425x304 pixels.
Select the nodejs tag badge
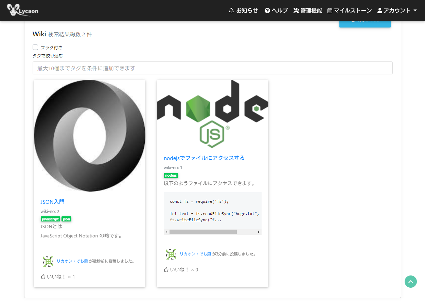[171, 175]
